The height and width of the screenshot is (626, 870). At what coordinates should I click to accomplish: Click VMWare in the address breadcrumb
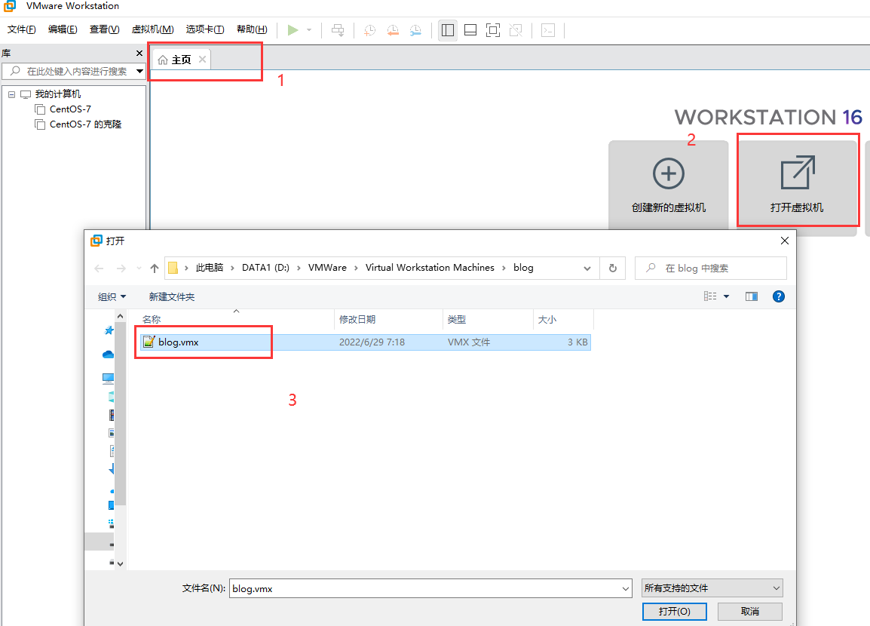[x=327, y=268]
